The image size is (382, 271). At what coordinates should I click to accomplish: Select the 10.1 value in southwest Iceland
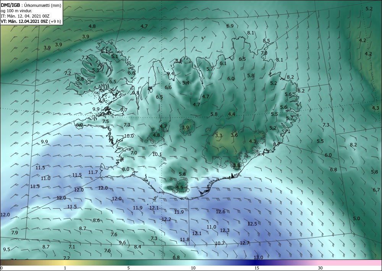[157, 154]
